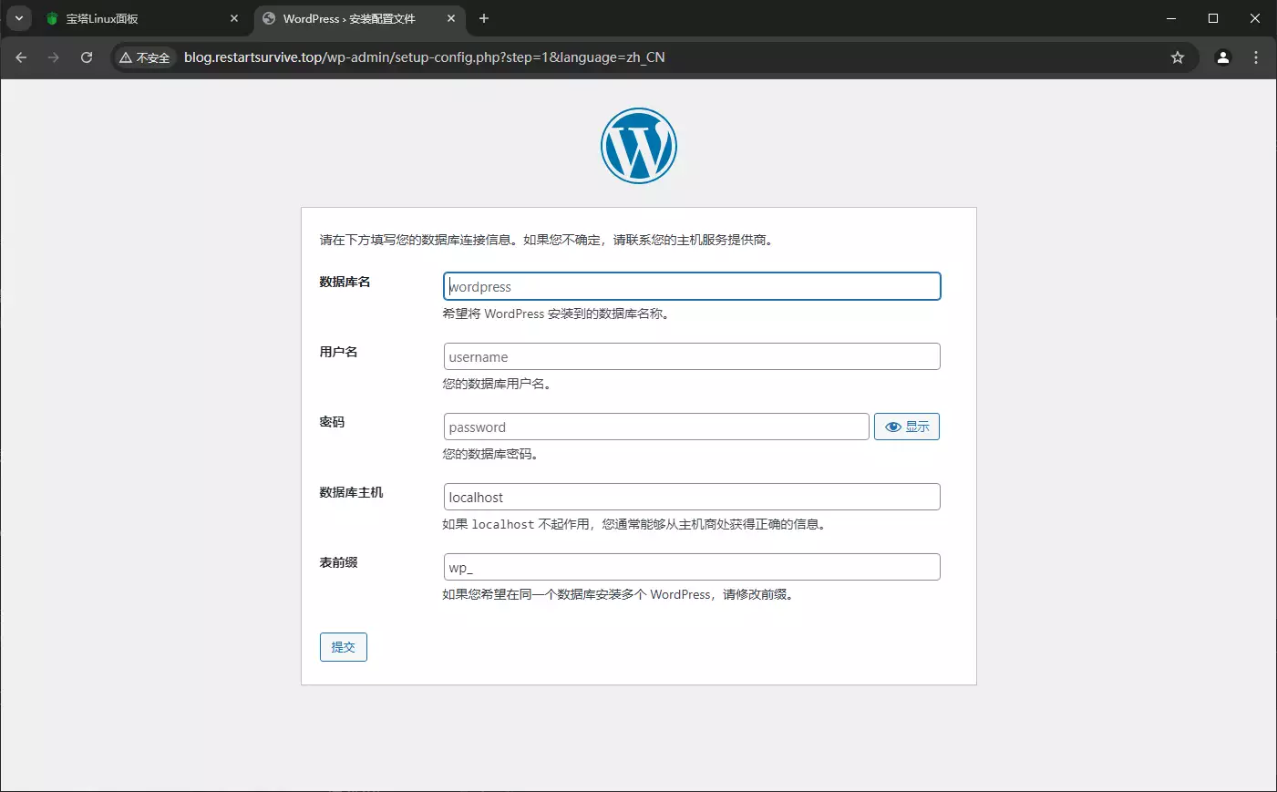Click the 用户名 username field

pyautogui.click(x=692, y=356)
